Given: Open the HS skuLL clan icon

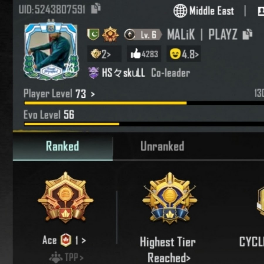Looking at the screenshot, I should [x=94, y=73].
